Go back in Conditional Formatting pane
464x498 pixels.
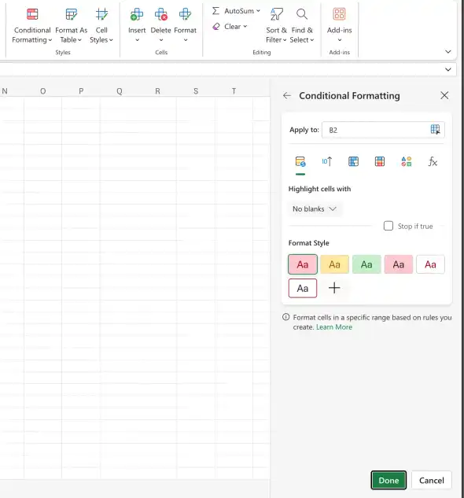(287, 96)
